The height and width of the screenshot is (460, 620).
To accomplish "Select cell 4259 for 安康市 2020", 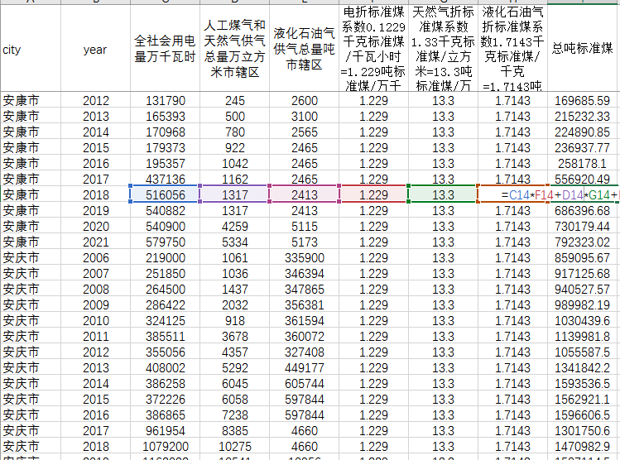I will tap(235, 227).
